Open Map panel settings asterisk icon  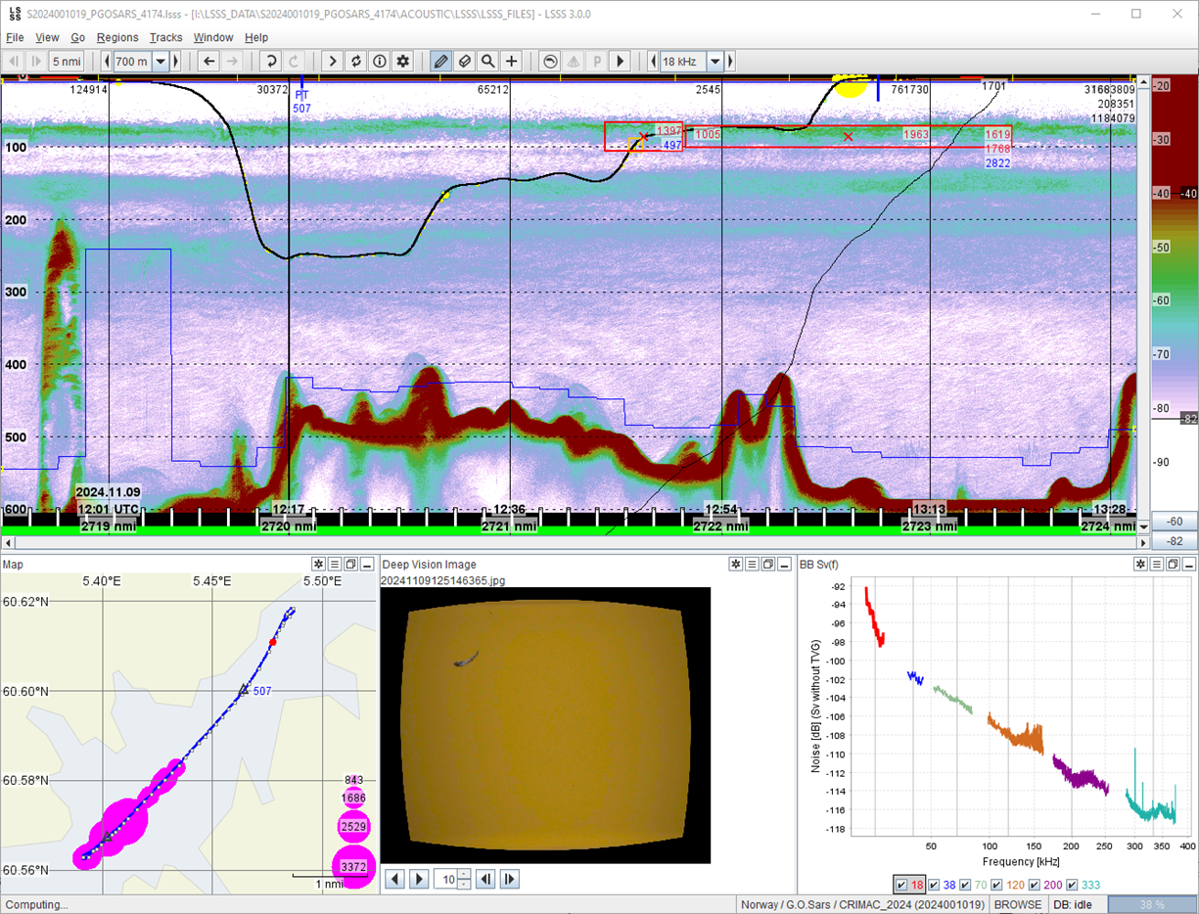click(x=319, y=565)
